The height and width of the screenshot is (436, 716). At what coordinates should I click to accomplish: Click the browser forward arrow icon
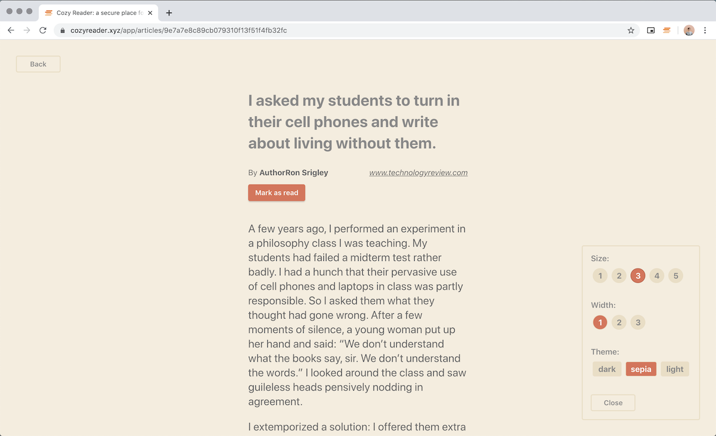(27, 30)
